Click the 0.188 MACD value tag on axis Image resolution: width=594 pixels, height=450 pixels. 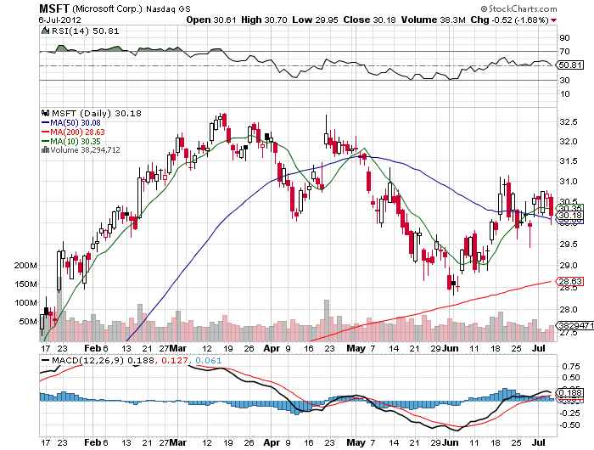569,392
